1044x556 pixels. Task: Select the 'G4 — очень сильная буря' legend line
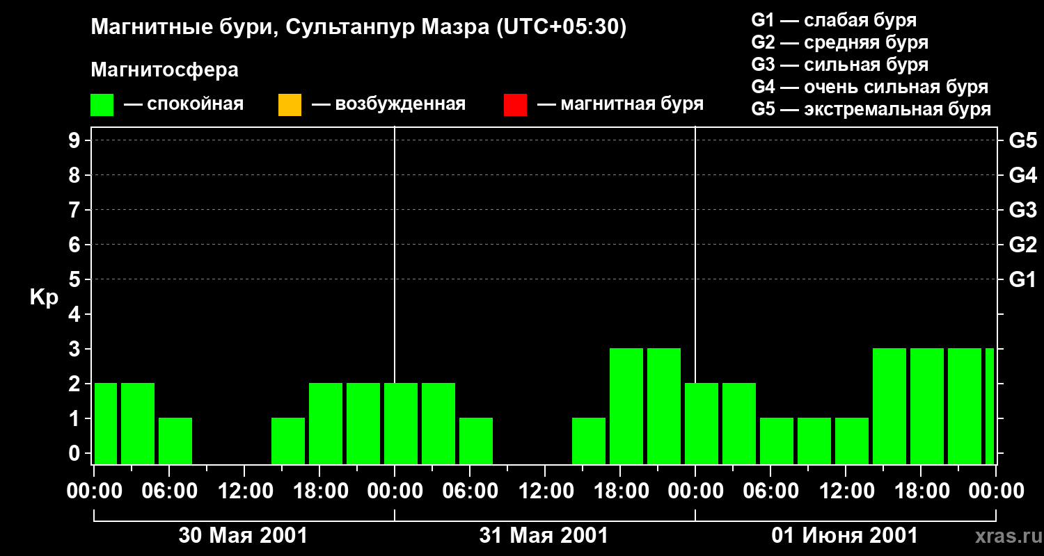[x=869, y=87]
